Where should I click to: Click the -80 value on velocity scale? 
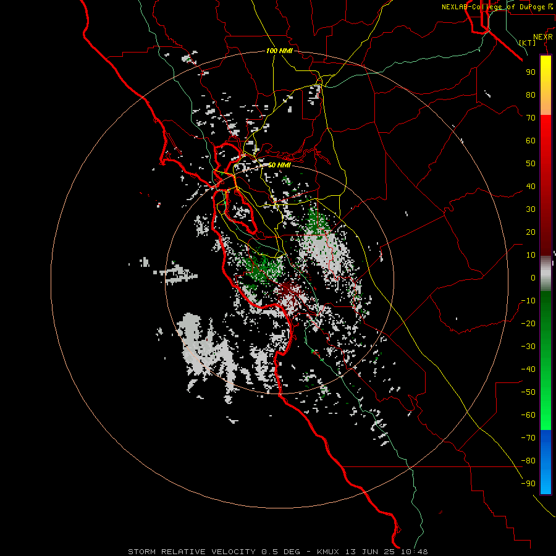point(528,461)
